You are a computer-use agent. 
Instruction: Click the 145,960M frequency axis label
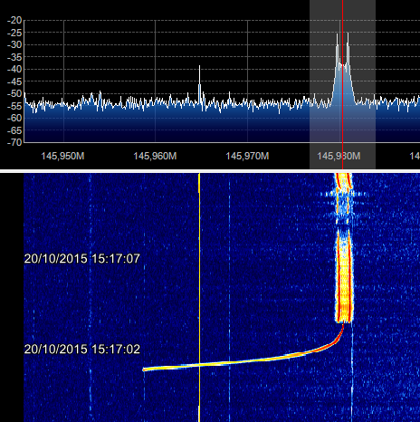155,156
